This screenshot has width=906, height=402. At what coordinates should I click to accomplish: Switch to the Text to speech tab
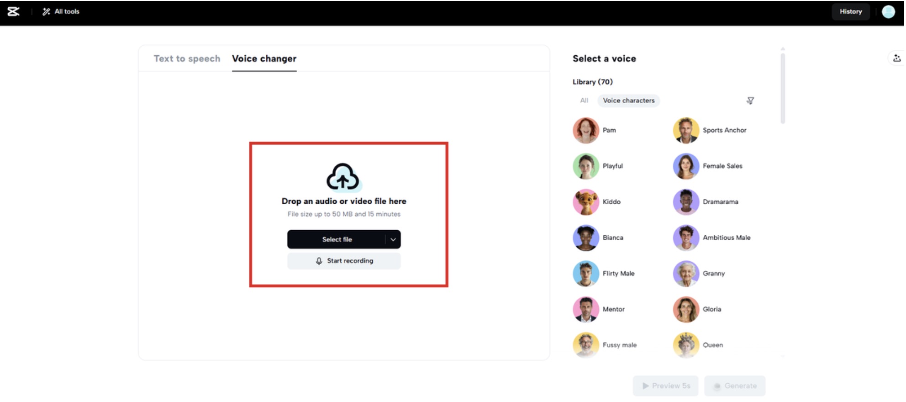coord(187,58)
